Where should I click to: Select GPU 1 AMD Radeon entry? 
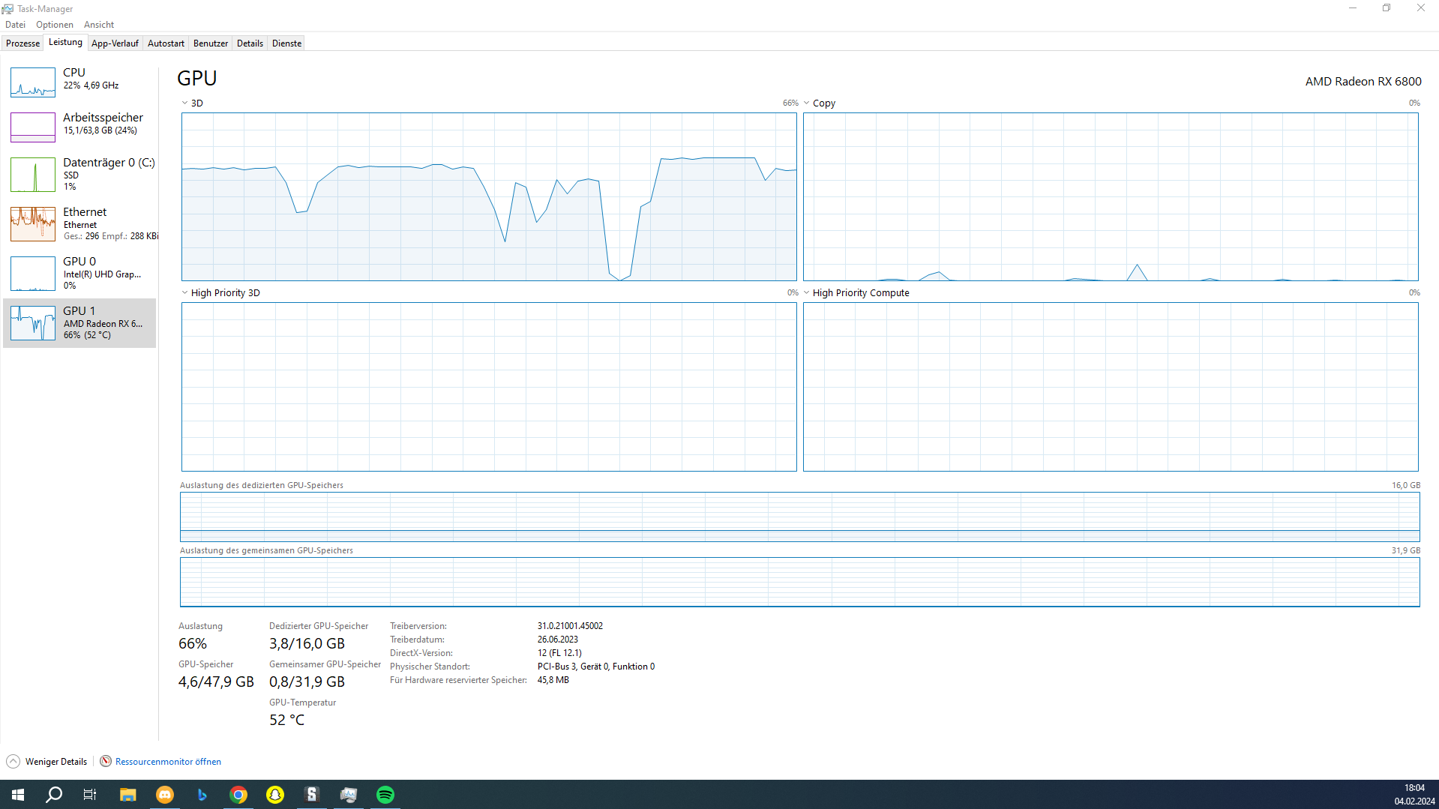coord(79,323)
